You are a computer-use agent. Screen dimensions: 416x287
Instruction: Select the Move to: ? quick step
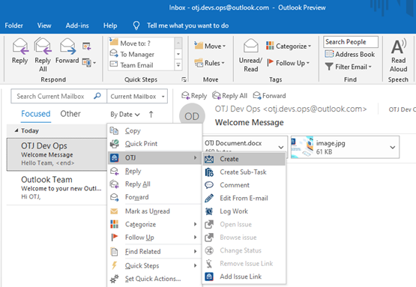pos(142,43)
